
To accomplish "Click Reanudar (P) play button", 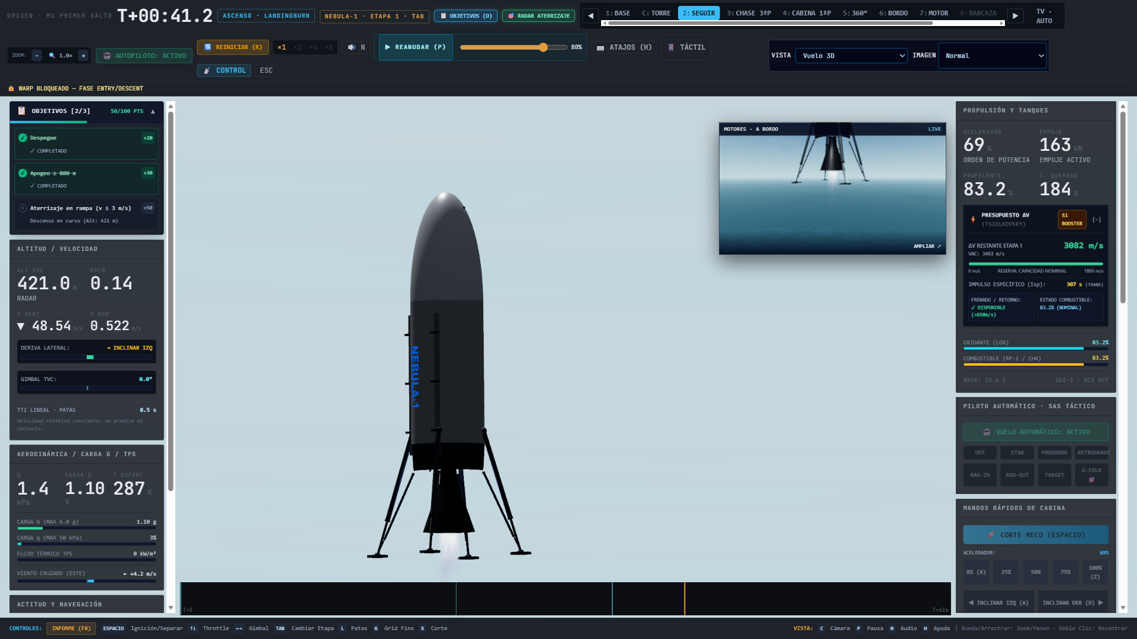I will tap(416, 47).
